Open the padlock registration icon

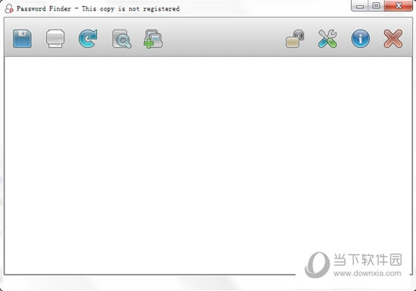pos(295,39)
